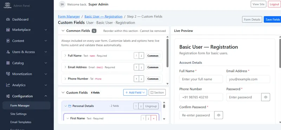
Task: Click the Logout button
Action: pos(274,4)
